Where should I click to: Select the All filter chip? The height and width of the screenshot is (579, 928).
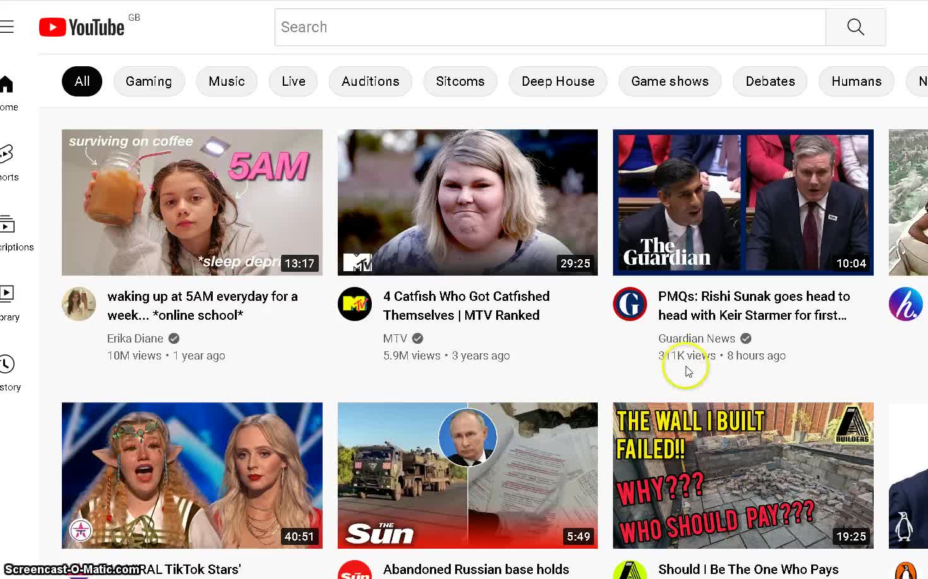pos(82,81)
